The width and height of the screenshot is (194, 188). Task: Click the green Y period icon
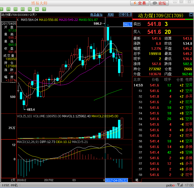coord(44,9)
